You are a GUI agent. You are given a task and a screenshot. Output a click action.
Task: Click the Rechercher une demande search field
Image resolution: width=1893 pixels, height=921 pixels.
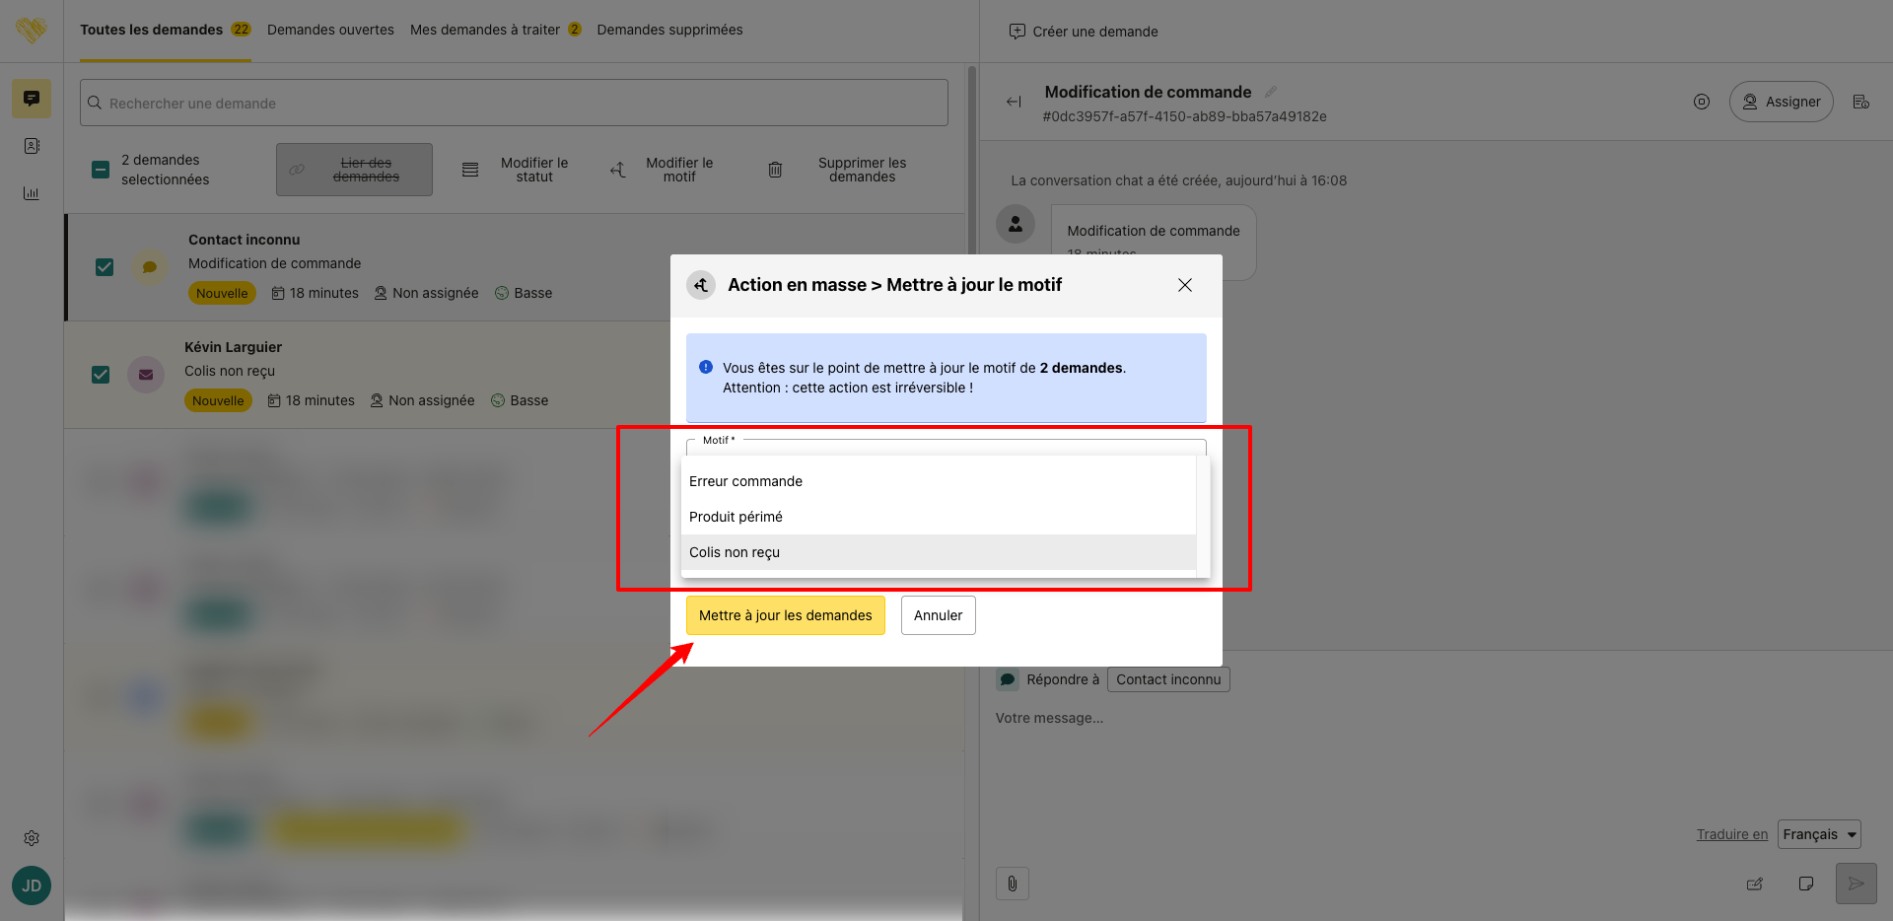(513, 103)
